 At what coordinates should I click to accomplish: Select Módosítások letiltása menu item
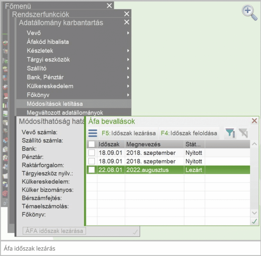pyautogui.click(x=74, y=104)
